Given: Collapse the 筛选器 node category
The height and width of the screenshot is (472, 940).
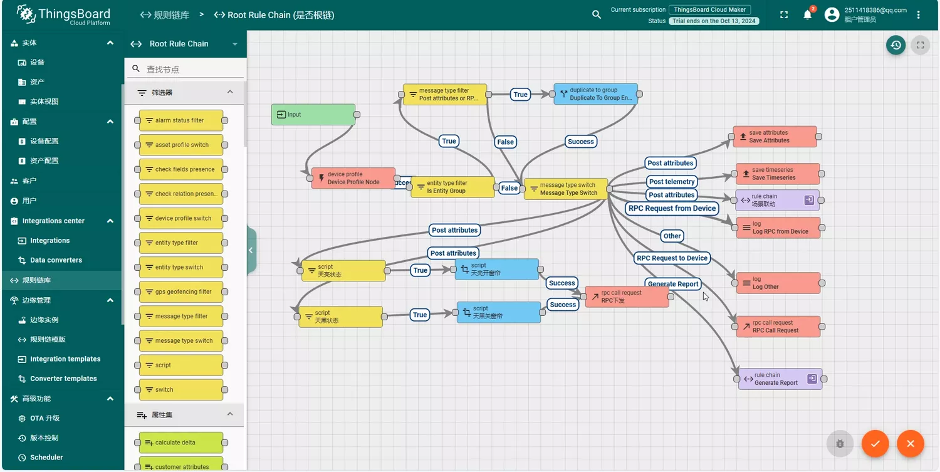Looking at the screenshot, I should [x=230, y=92].
